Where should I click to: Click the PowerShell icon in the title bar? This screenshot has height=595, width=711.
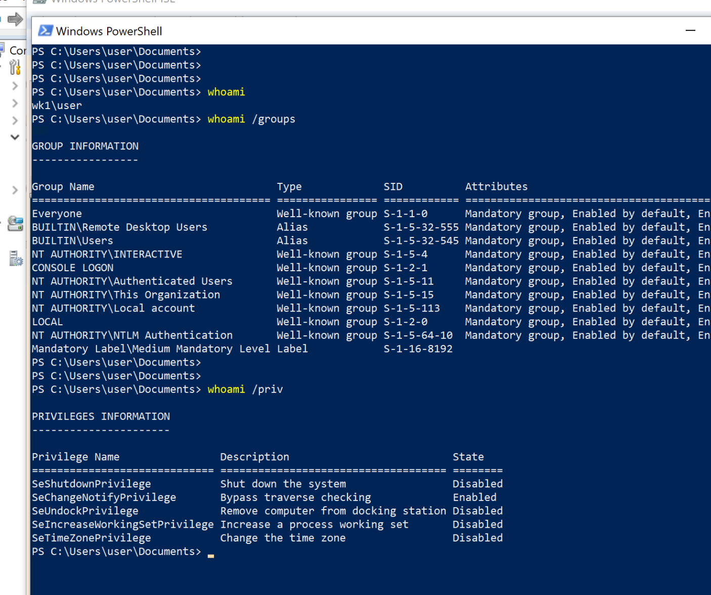(x=46, y=31)
